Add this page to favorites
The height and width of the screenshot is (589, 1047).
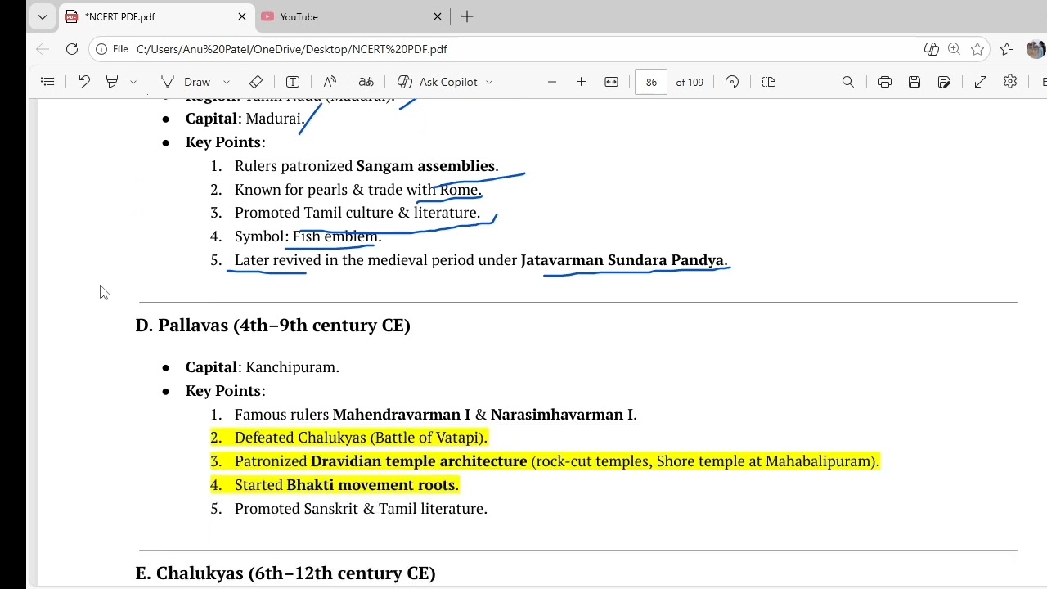coord(977,49)
